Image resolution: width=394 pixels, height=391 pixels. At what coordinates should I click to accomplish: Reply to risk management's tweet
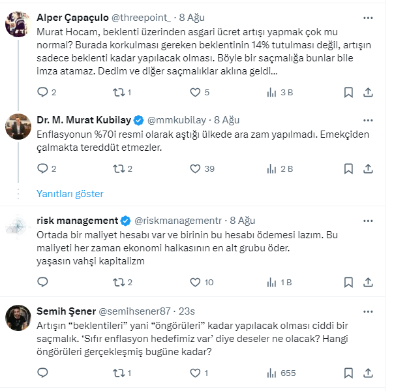[x=43, y=283]
